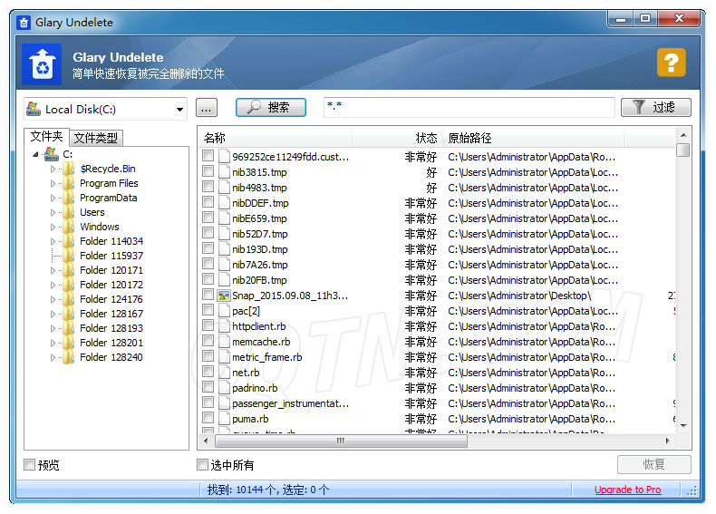Viewport: 716px width, 514px height.
Task: Expand the Users folder tree node
Action: [53, 212]
